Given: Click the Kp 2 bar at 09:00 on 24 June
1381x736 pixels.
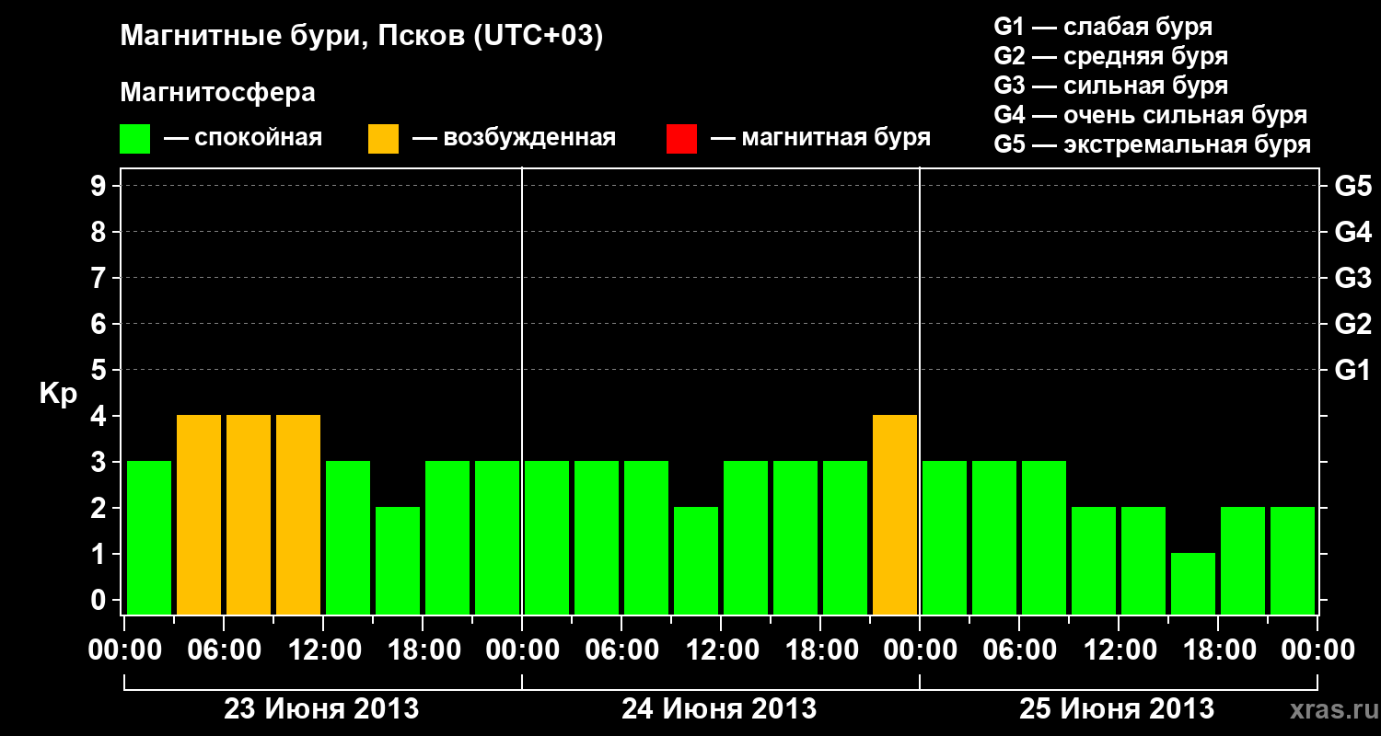Looking at the screenshot, I should tap(696, 560).
